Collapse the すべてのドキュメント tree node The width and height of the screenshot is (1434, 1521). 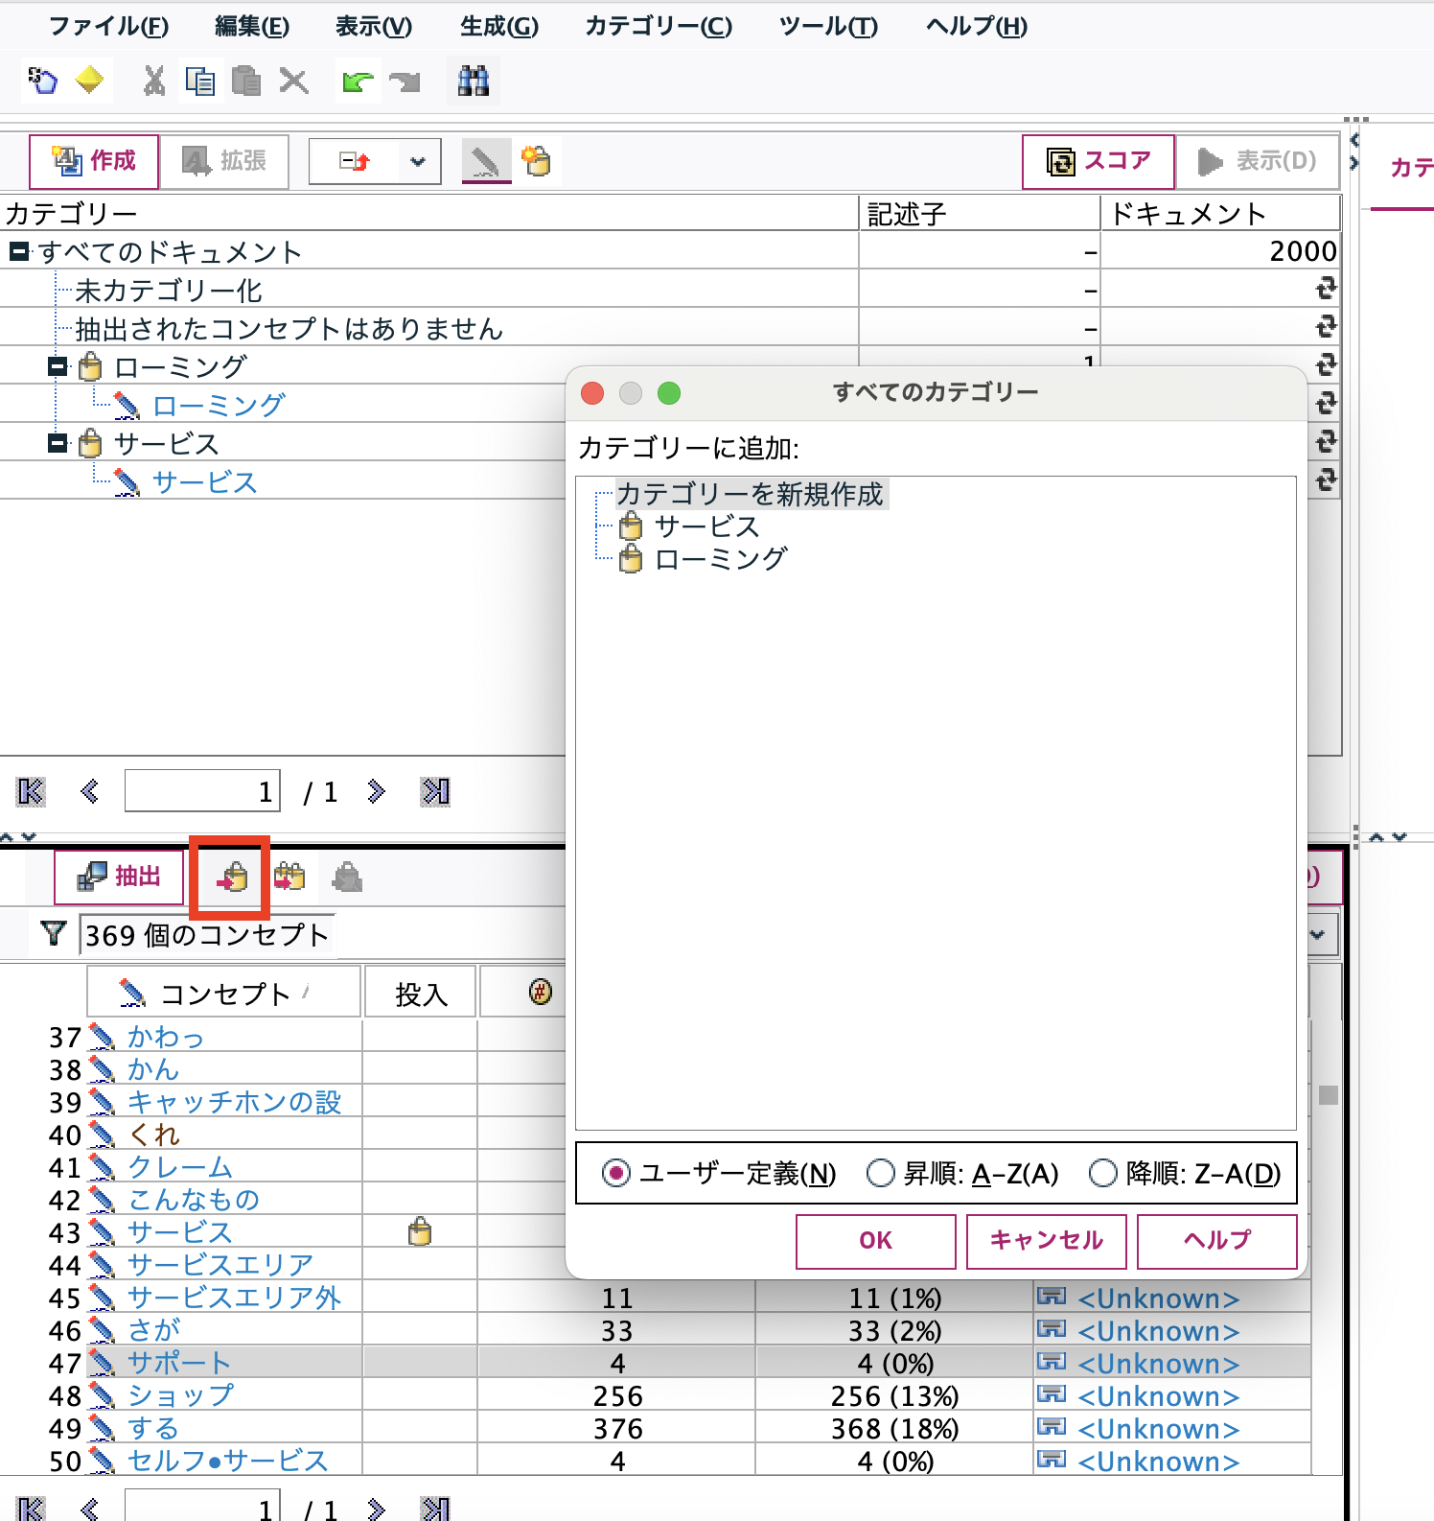point(19,251)
